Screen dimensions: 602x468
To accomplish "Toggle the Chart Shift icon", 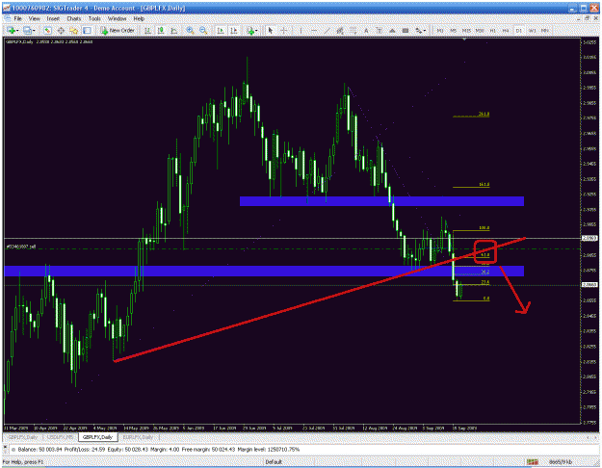I will coord(234,31).
